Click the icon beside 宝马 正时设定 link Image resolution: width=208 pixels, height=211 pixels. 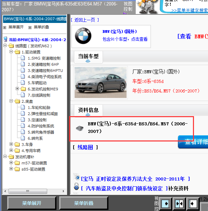click(77, 177)
